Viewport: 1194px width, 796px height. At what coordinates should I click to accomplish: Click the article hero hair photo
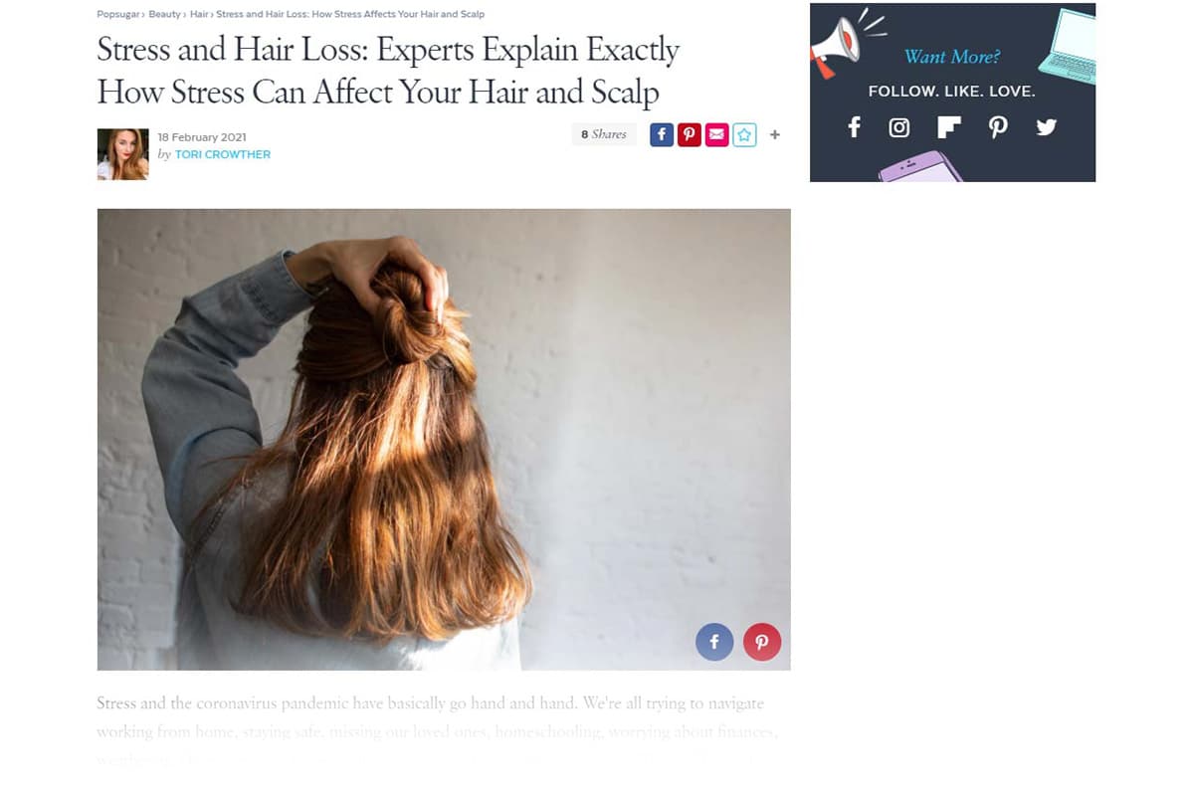click(444, 439)
